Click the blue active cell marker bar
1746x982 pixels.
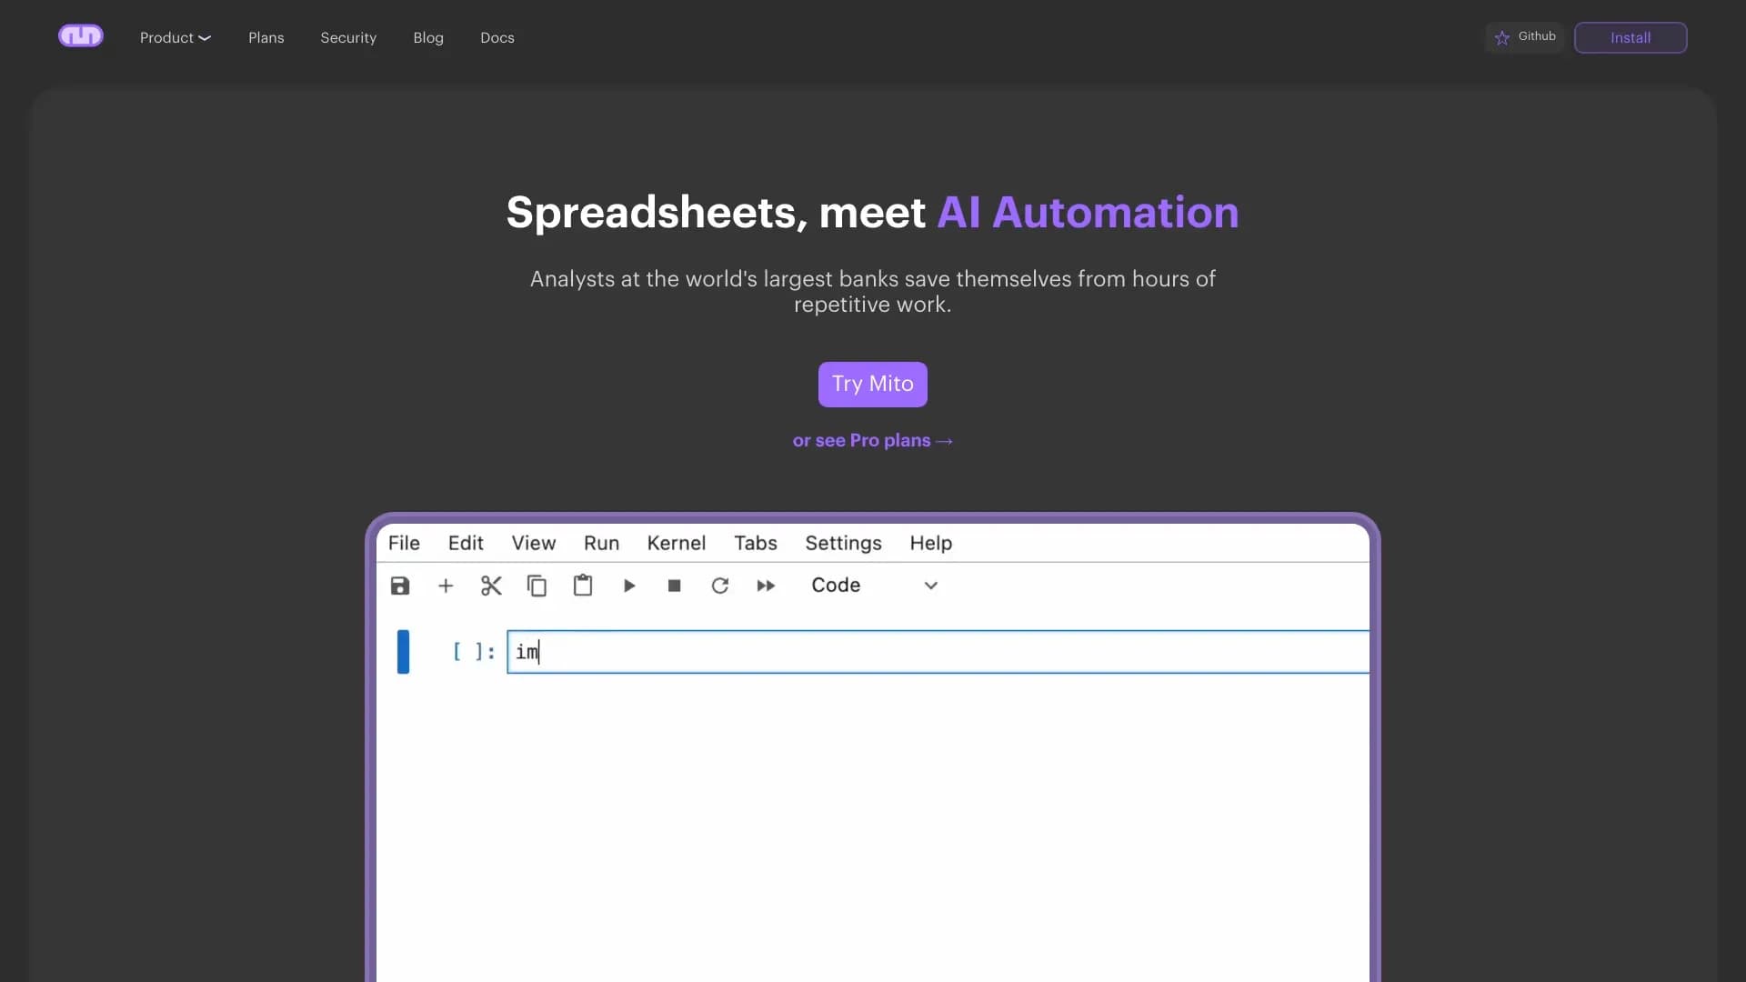click(403, 652)
